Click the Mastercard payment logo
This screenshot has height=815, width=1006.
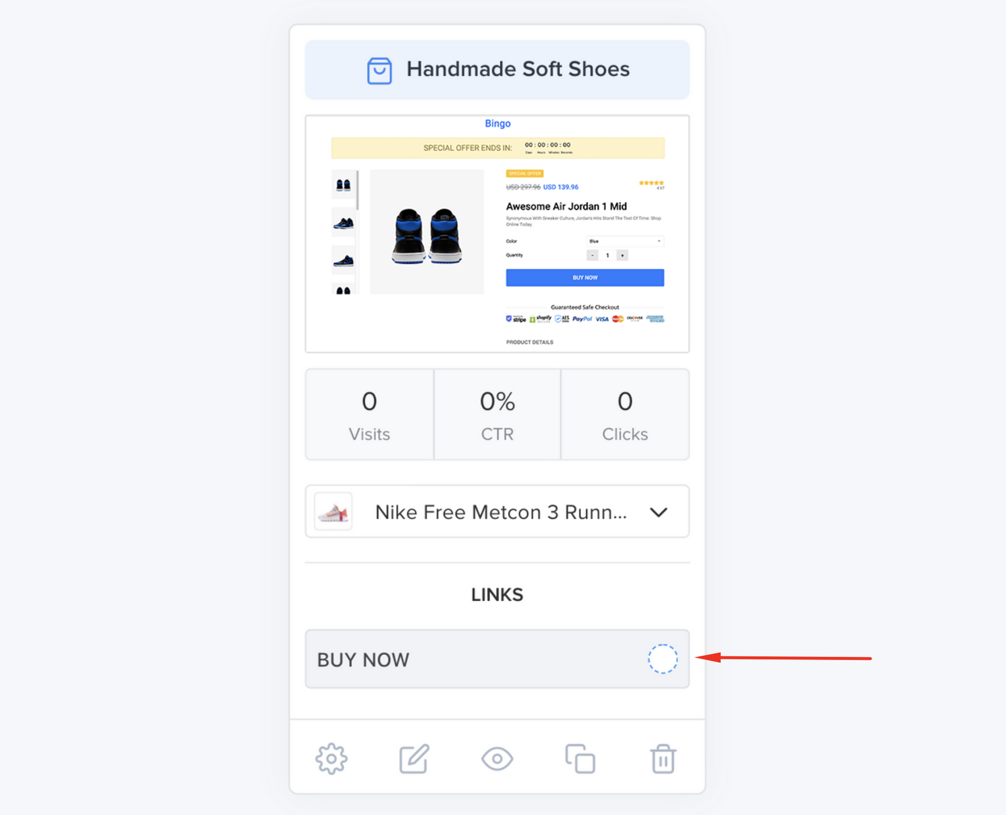point(618,319)
